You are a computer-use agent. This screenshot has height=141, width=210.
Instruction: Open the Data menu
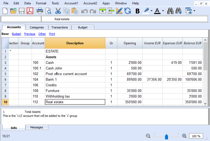click(x=27, y=3)
